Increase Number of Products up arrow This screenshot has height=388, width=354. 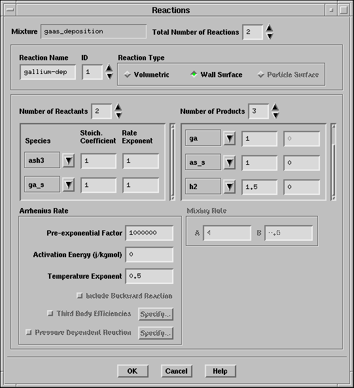pos(275,107)
